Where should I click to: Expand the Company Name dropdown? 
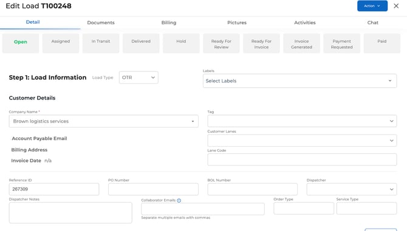[103, 121]
